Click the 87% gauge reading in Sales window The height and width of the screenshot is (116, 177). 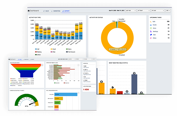click(27, 106)
